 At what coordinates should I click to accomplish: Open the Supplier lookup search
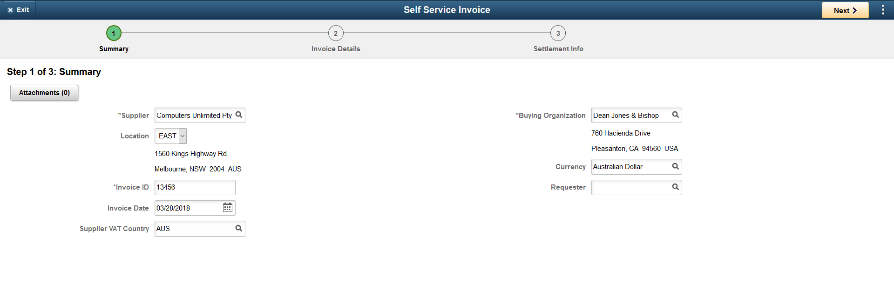pos(239,115)
